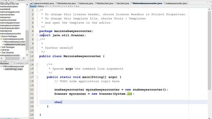The width and height of the screenshot is (212, 119).
Task: Open the Members filter dropdown
Action: (x=20, y=63)
